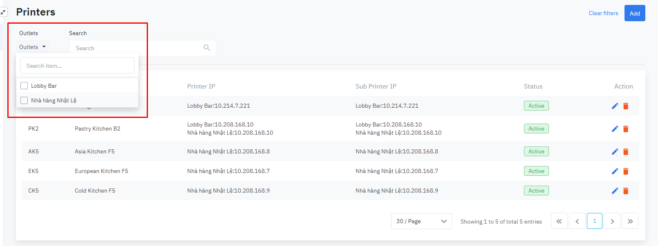This screenshot has height=246, width=658.
Task: Delete the European Kitchen F5 printer
Action: click(x=626, y=171)
